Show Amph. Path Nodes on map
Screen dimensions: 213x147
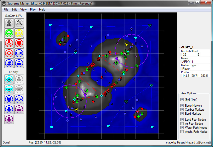[182, 132]
